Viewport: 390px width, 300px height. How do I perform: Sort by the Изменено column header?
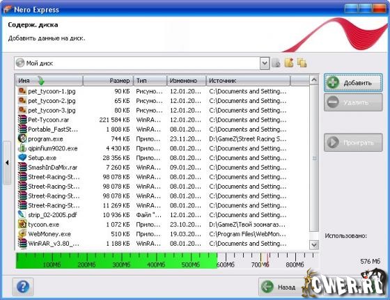tap(187, 81)
